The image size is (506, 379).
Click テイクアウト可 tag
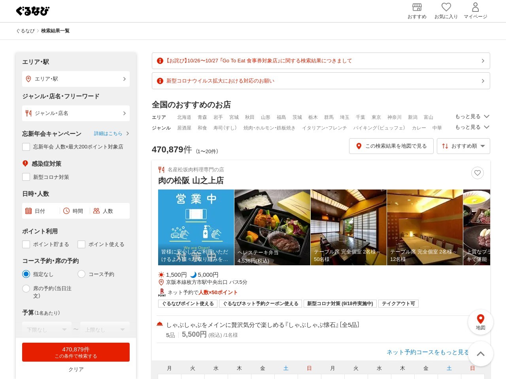tap(398, 304)
